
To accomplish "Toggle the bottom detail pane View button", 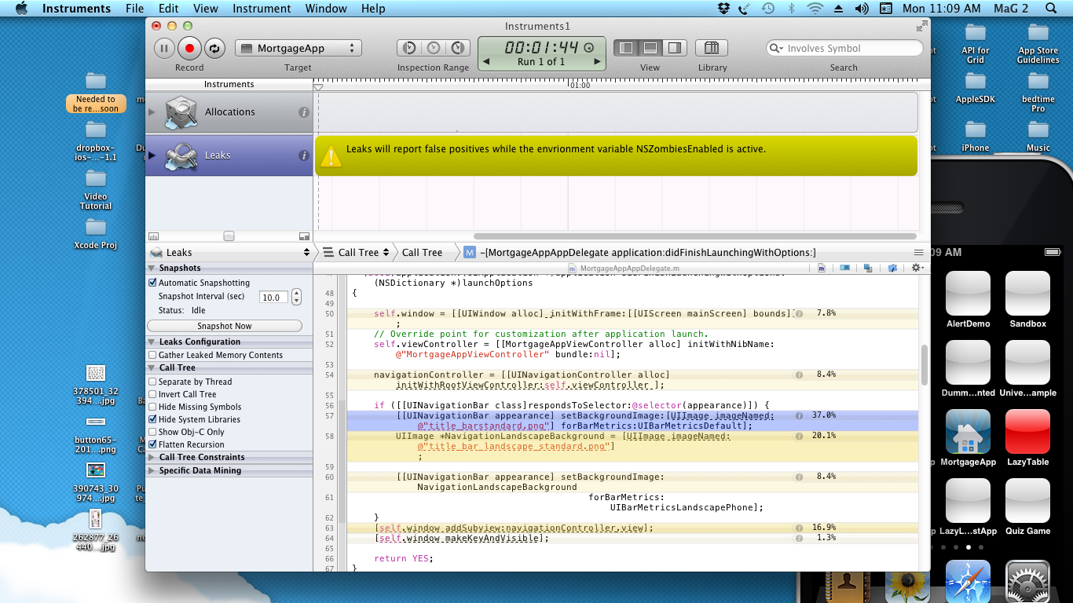I will 650,48.
